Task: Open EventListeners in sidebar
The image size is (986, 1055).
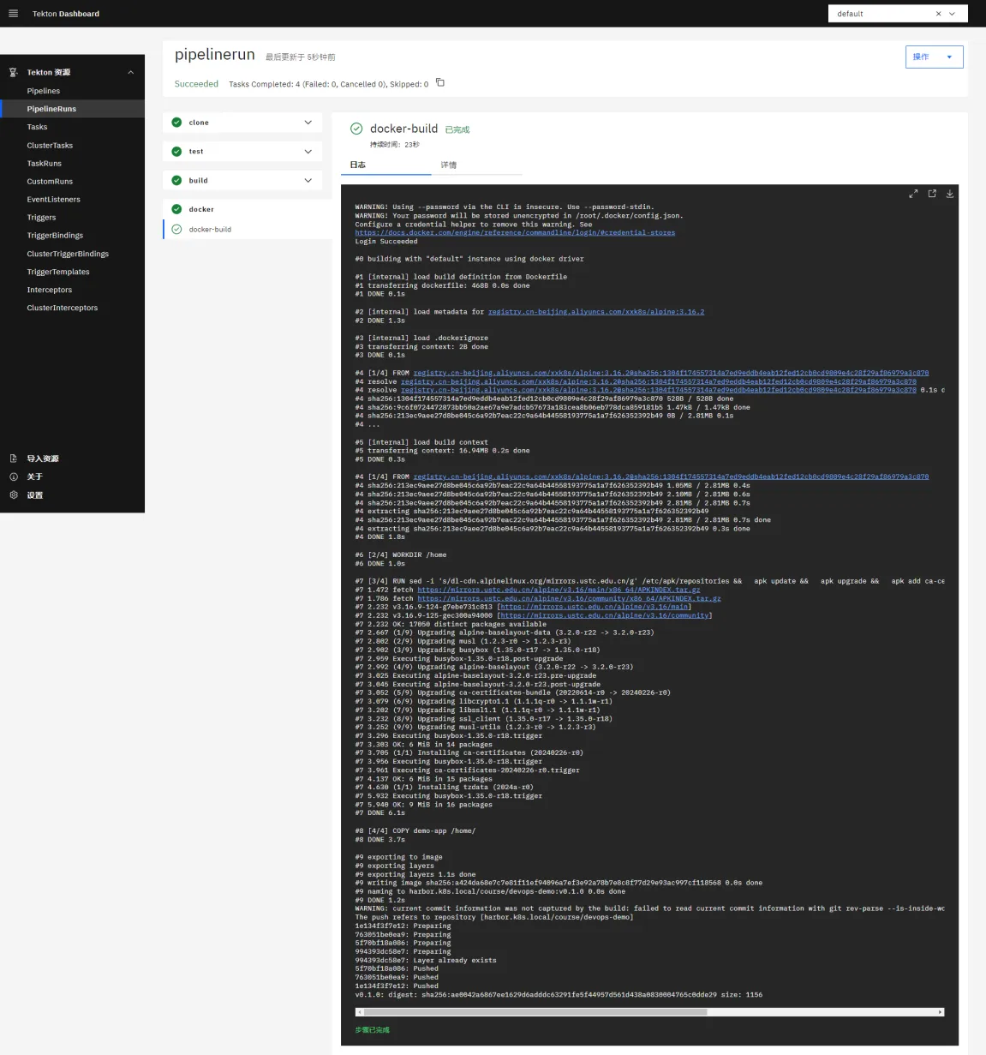Action: pos(53,200)
